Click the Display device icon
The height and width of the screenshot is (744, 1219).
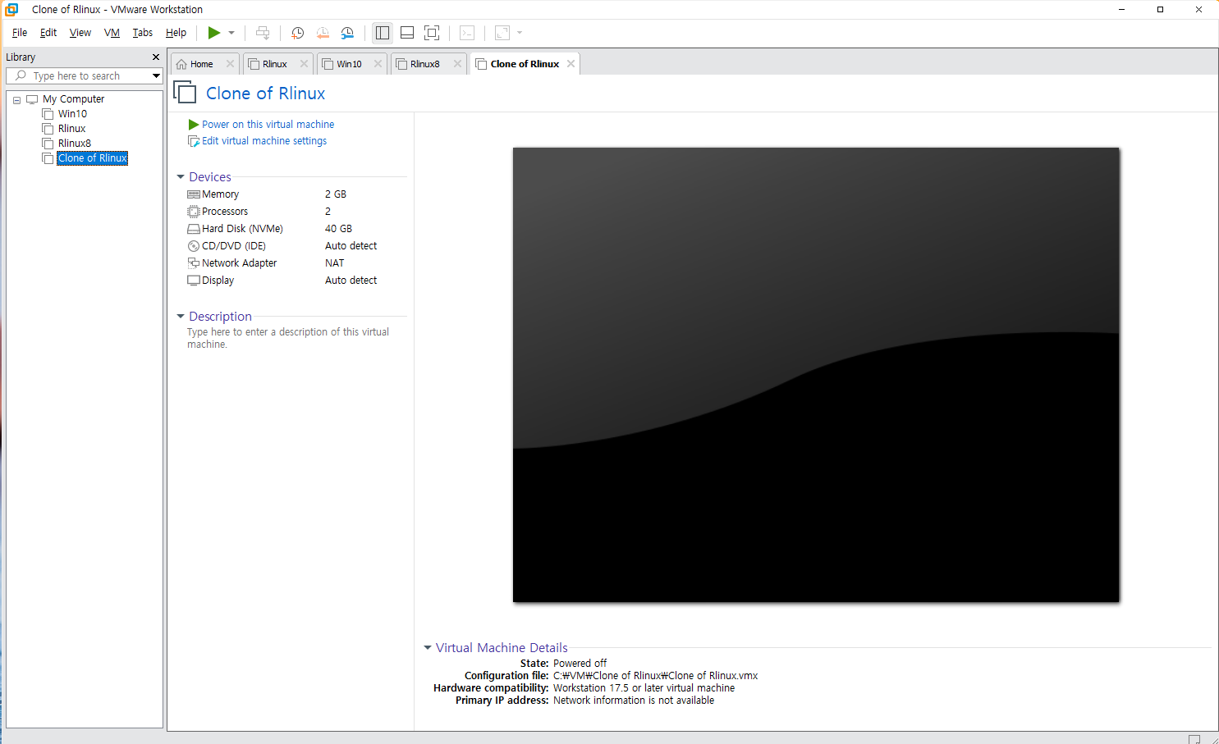(194, 281)
